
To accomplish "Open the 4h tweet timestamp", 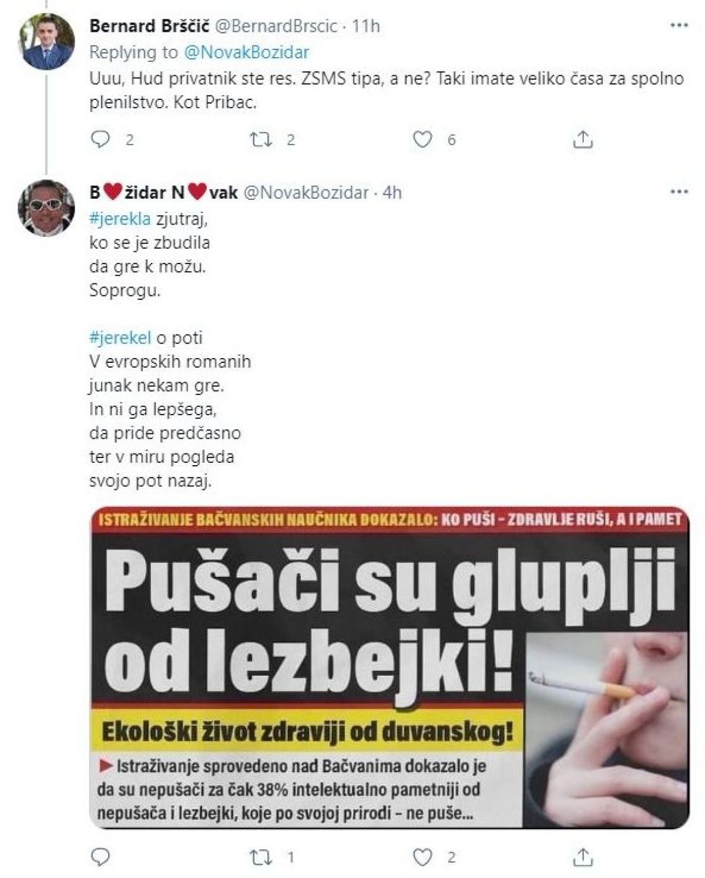I will [392, 192].
